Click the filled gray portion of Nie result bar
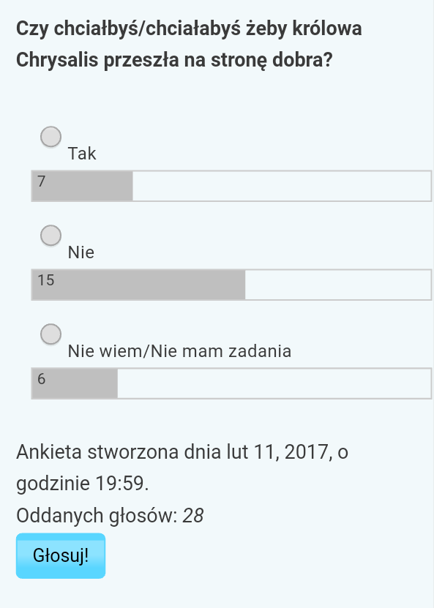Image resolution: width=434 pixels, height=608 pixels. [138, 285]
